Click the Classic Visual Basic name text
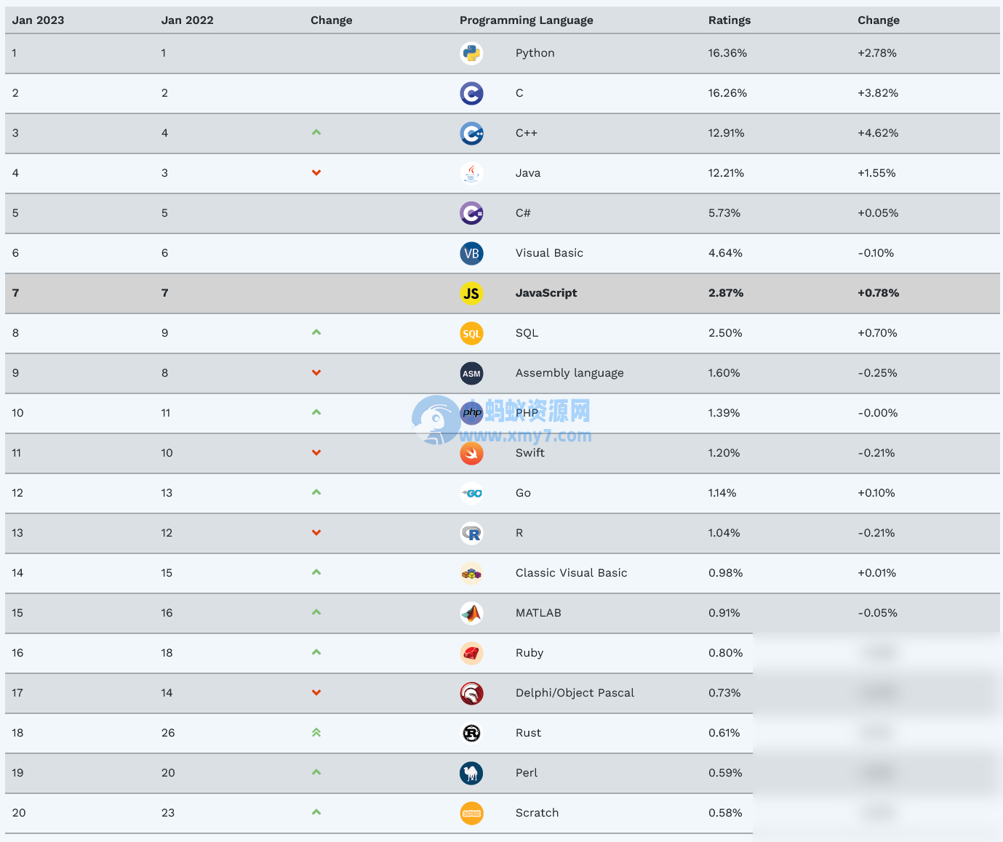 [571, 573]
